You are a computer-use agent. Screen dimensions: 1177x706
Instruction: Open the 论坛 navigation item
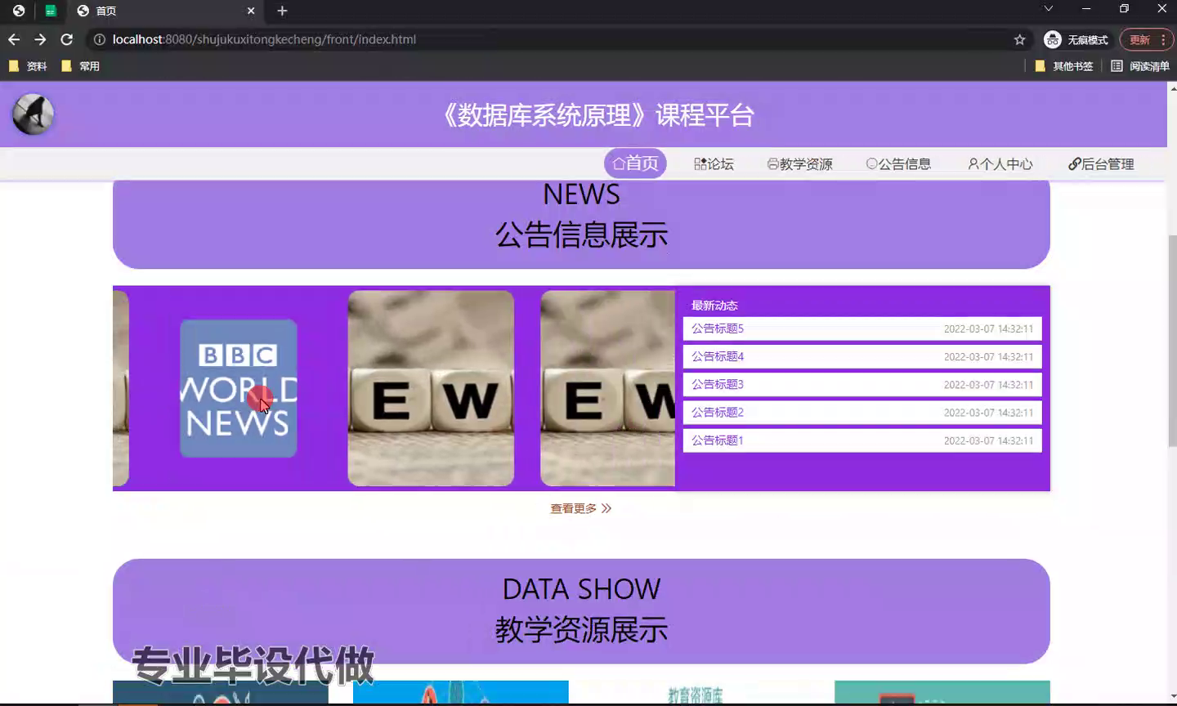(x=714, y=164)
